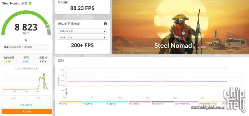Screen dimensions: 249x116
Task: Open the Battlefield V game dropdown
Action: [x=82, y=31]
